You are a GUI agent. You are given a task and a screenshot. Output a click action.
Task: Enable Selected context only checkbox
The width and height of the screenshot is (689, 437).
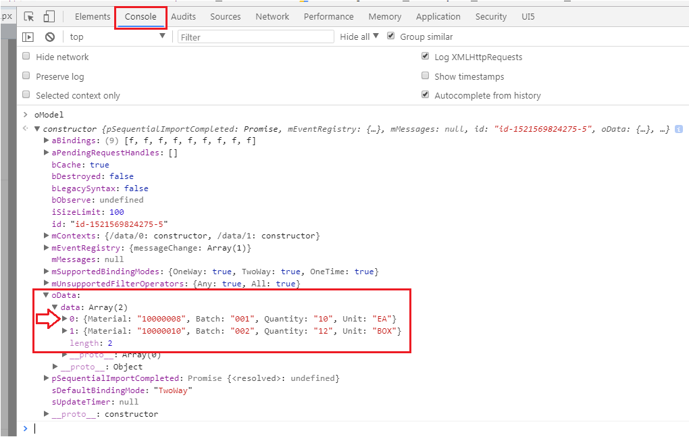pos(26,95)
